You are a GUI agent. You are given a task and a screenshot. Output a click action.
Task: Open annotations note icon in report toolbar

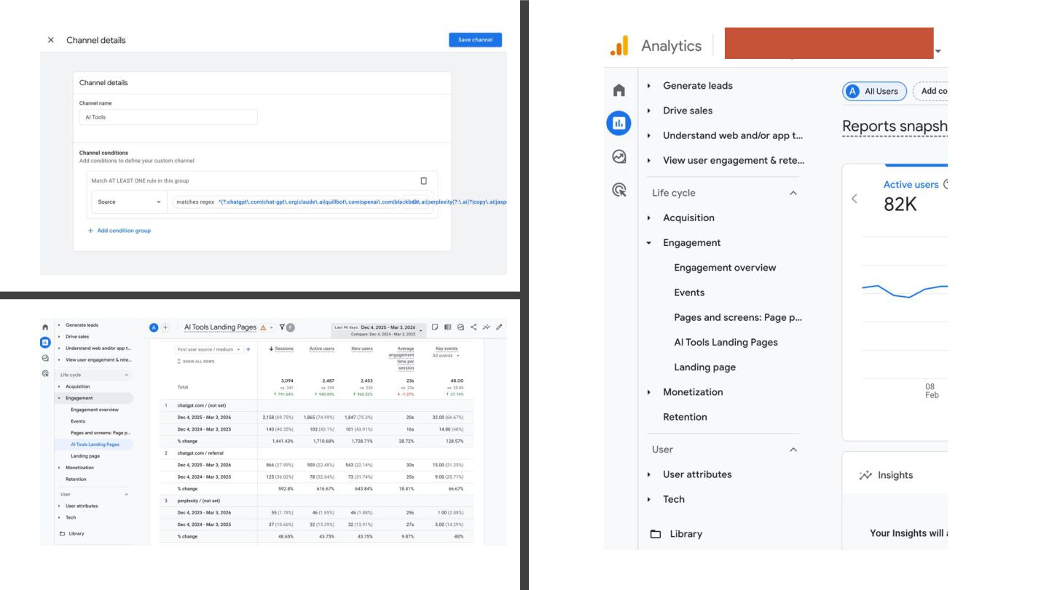click(435, 327)
